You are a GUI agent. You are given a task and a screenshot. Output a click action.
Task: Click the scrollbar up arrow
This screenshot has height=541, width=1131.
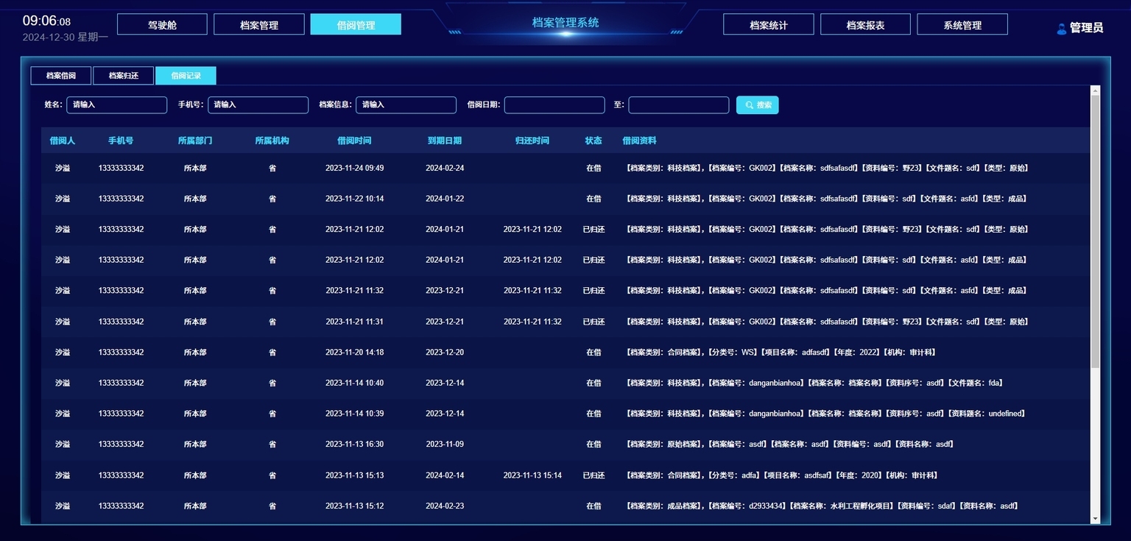[1095, 91]
